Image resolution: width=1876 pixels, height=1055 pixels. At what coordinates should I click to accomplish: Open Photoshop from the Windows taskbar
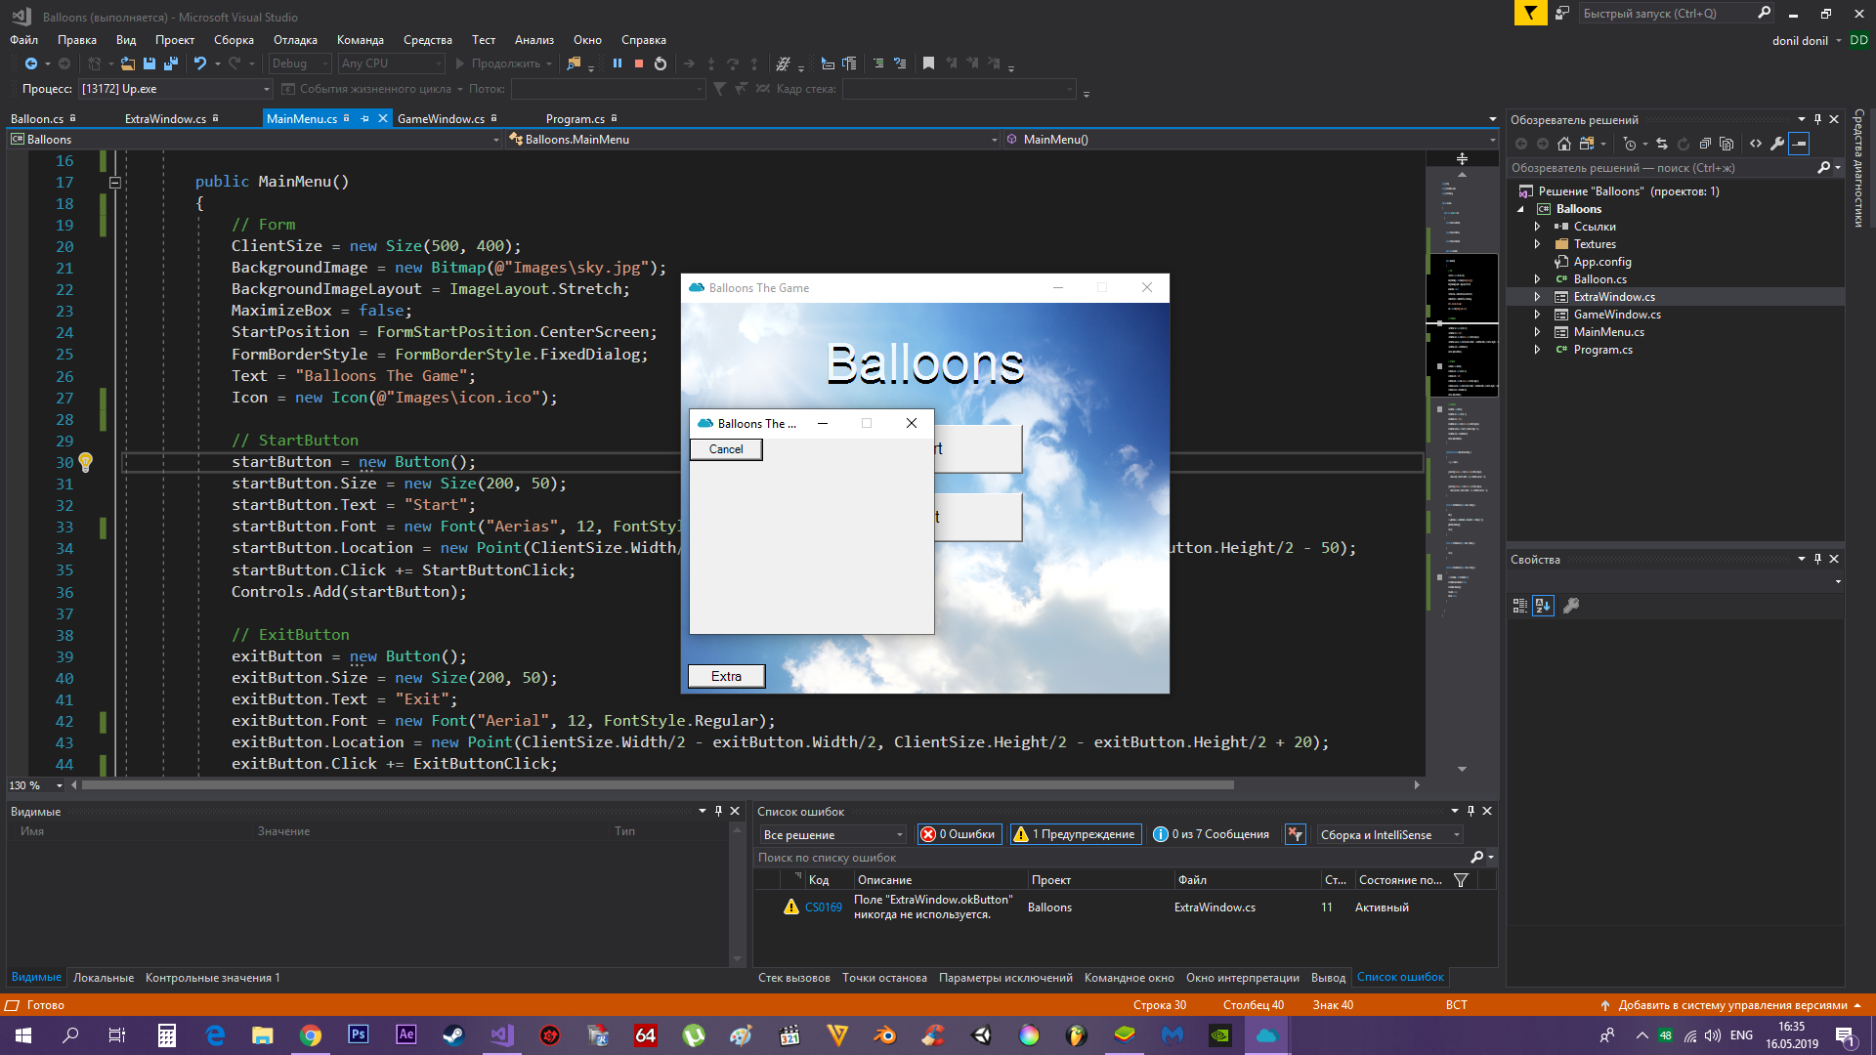coord(359,1035)
